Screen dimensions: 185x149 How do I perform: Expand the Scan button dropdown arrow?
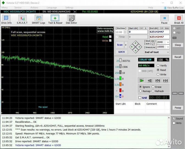tap(126, 45)
